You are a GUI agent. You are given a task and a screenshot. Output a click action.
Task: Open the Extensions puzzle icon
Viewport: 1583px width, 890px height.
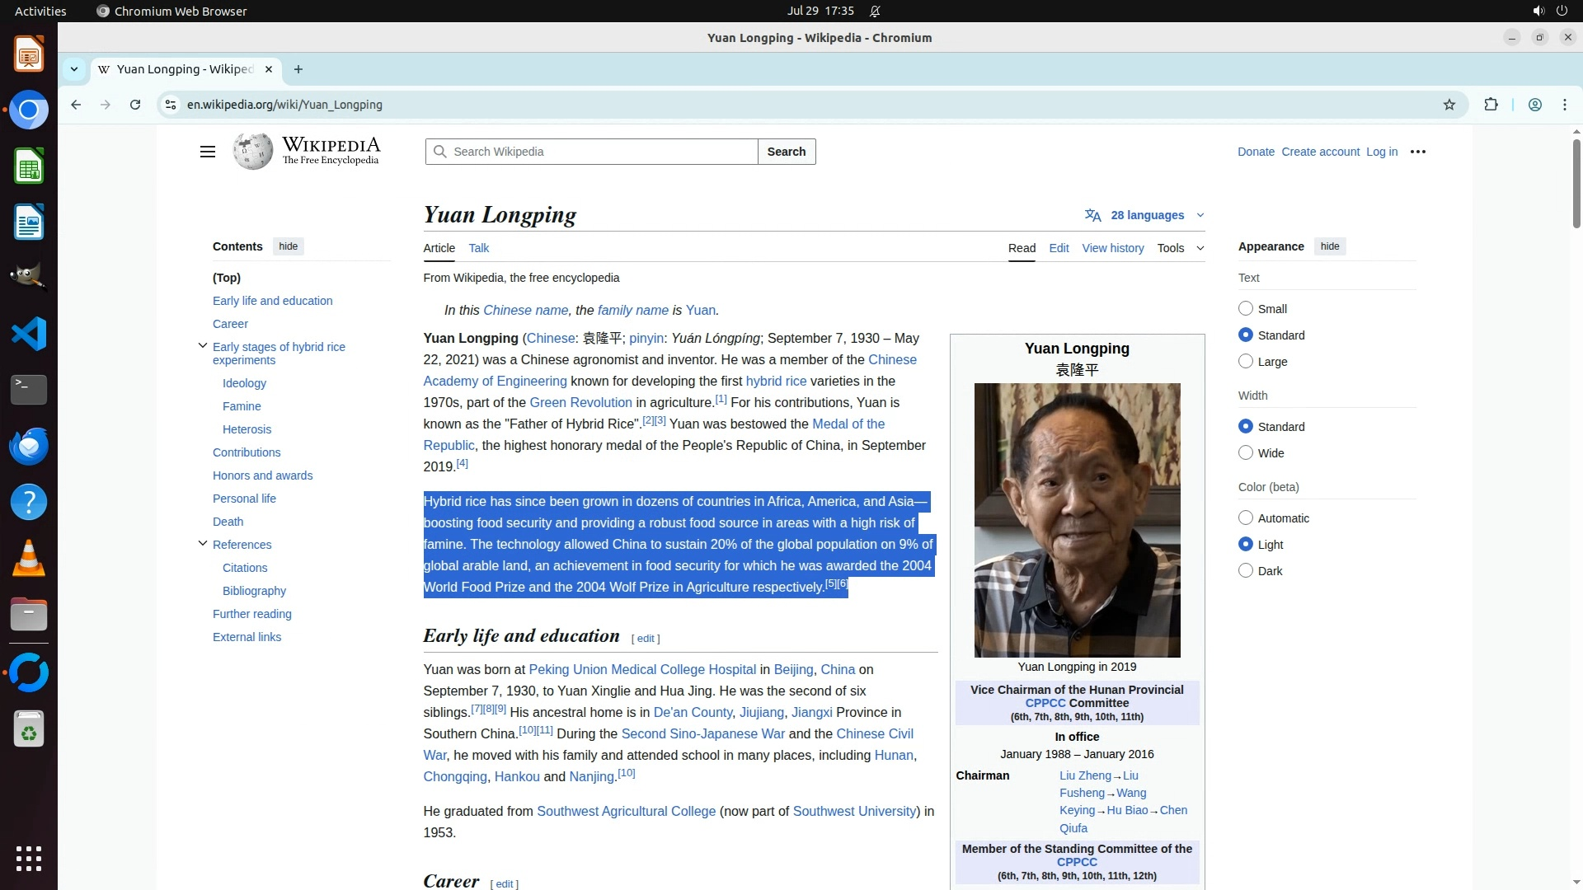(x=1491, y=105)
